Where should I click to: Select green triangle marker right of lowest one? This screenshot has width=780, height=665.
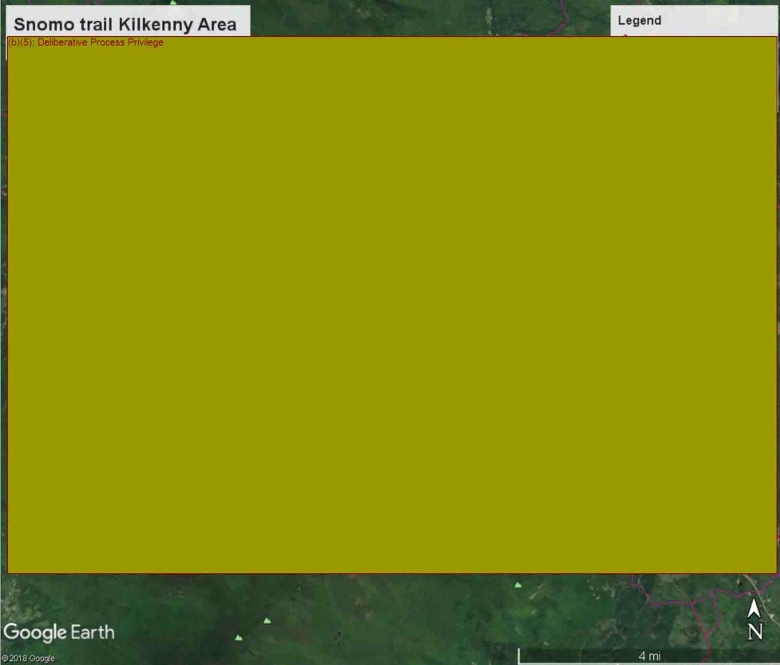coord(267,620)
